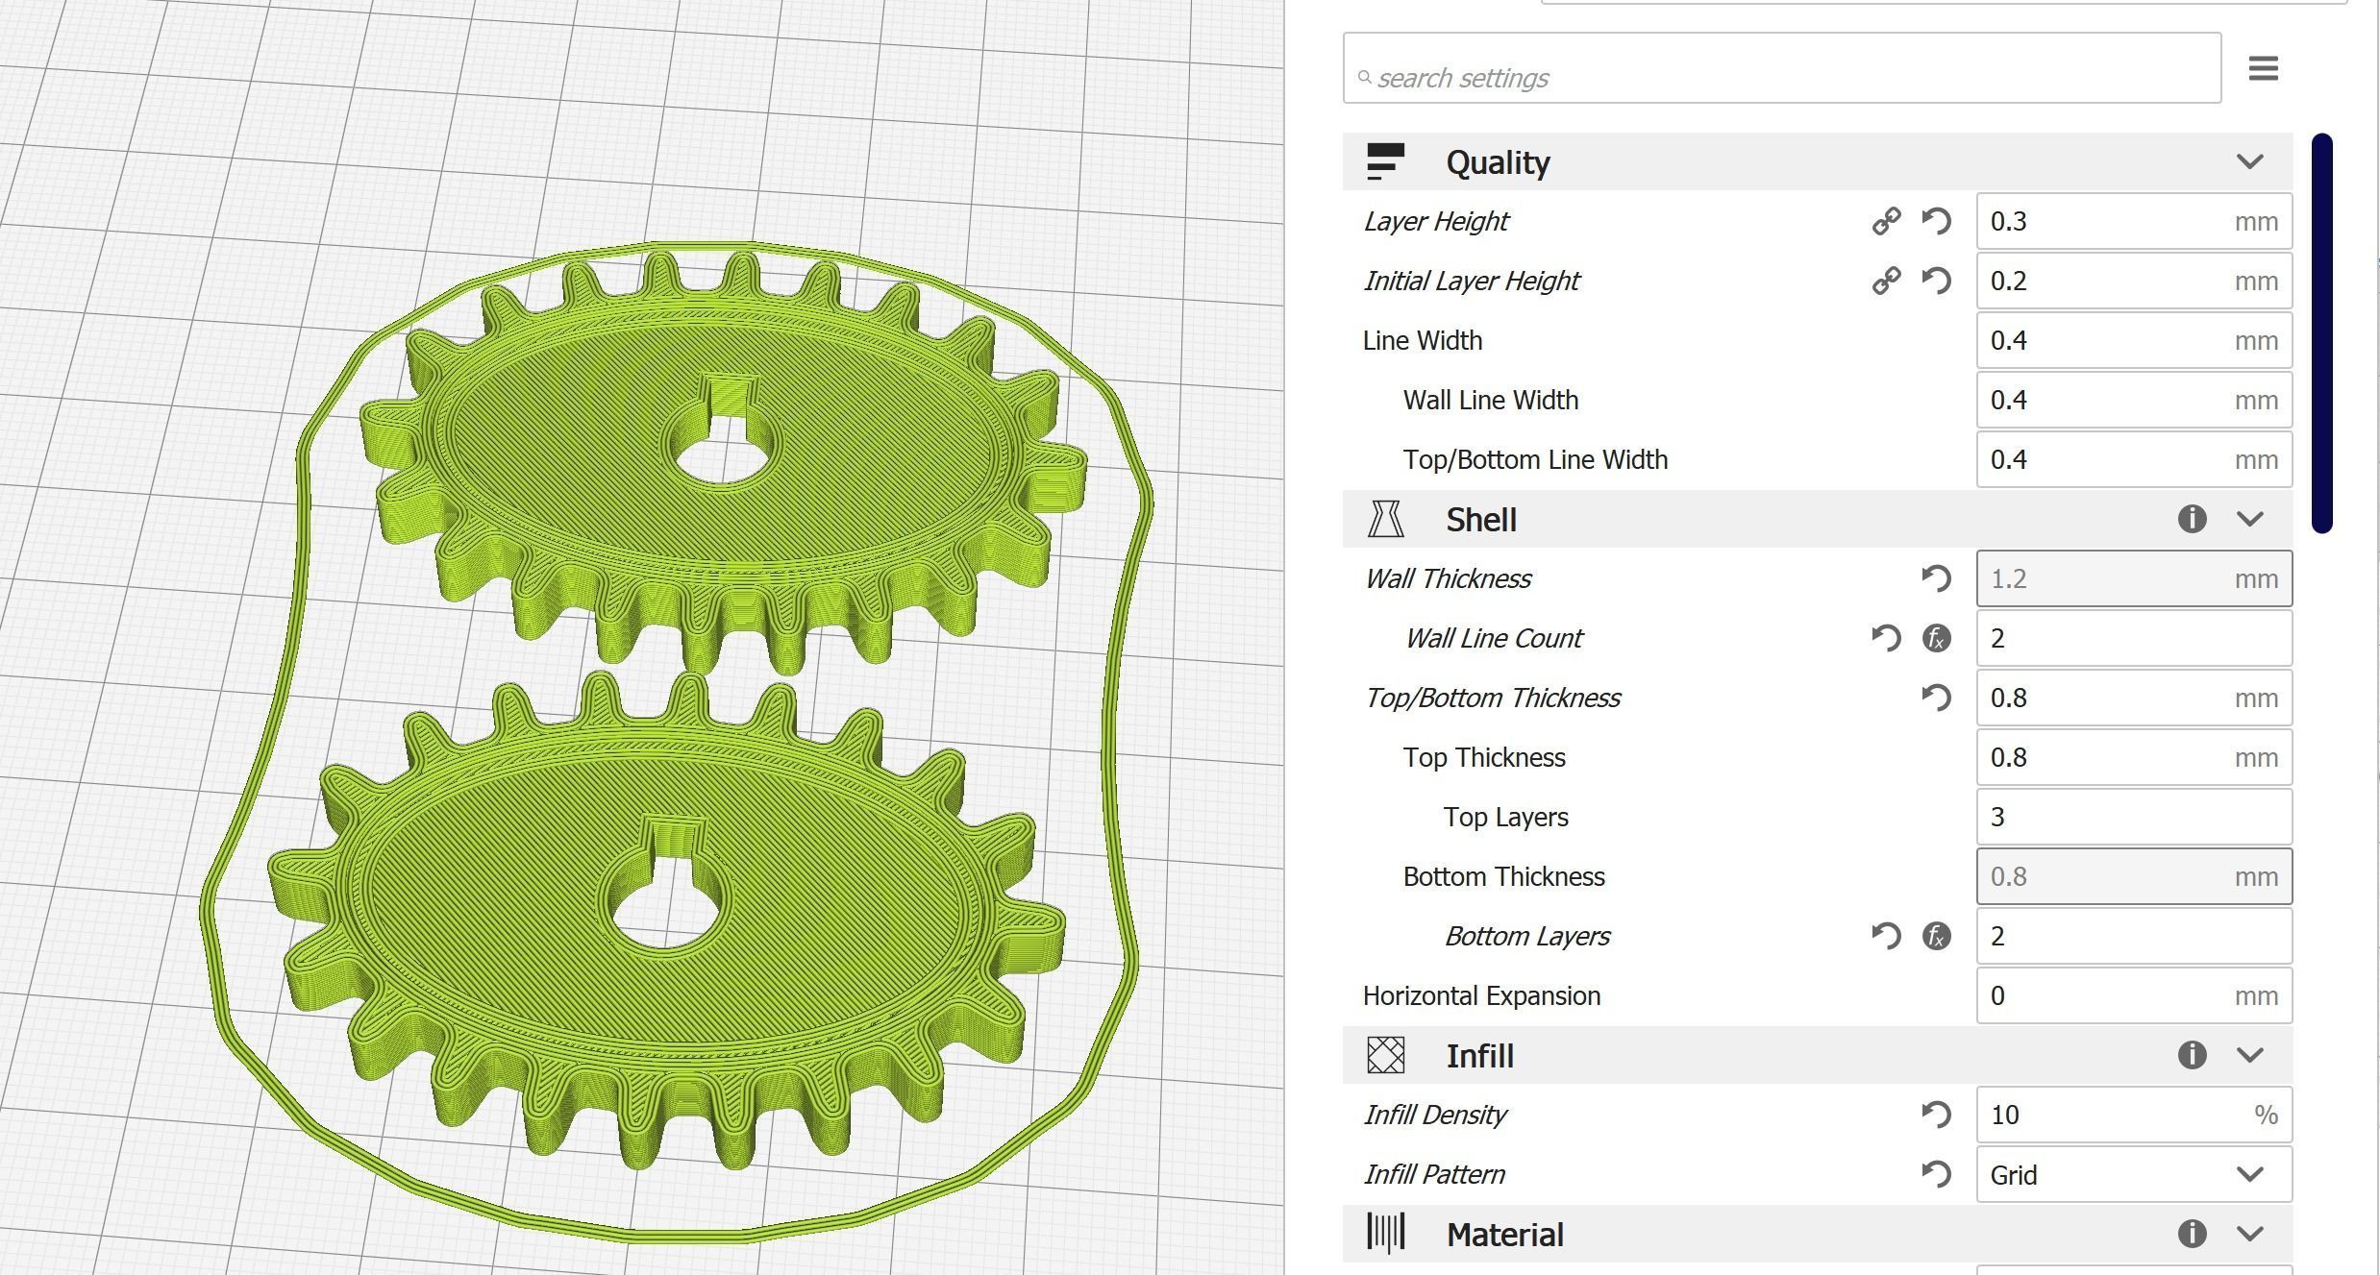Edit the Line Width value field
The image size is (2380, 1275).
click(2134, 340)
